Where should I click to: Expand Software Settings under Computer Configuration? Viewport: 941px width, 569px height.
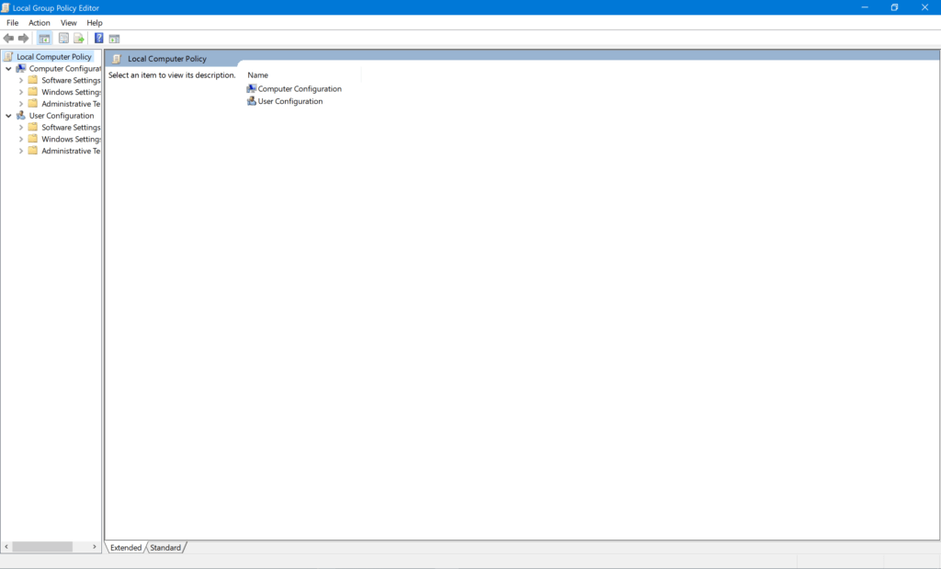(21, 80)
